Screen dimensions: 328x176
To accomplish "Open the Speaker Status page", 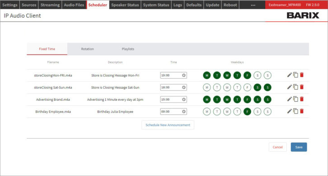I will click(125, 5).
